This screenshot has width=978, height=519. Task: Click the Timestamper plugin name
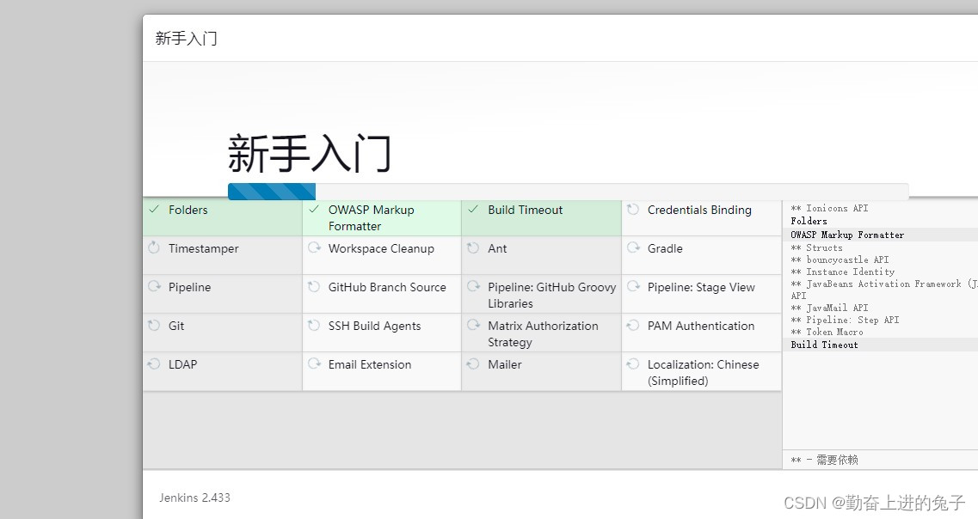203,248
